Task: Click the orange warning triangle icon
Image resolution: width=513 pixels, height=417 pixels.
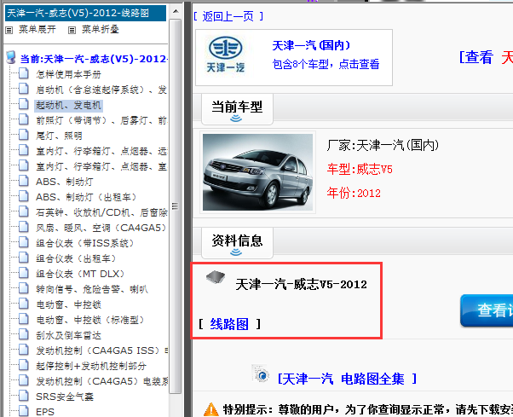Action: click(x=211, y=409)
